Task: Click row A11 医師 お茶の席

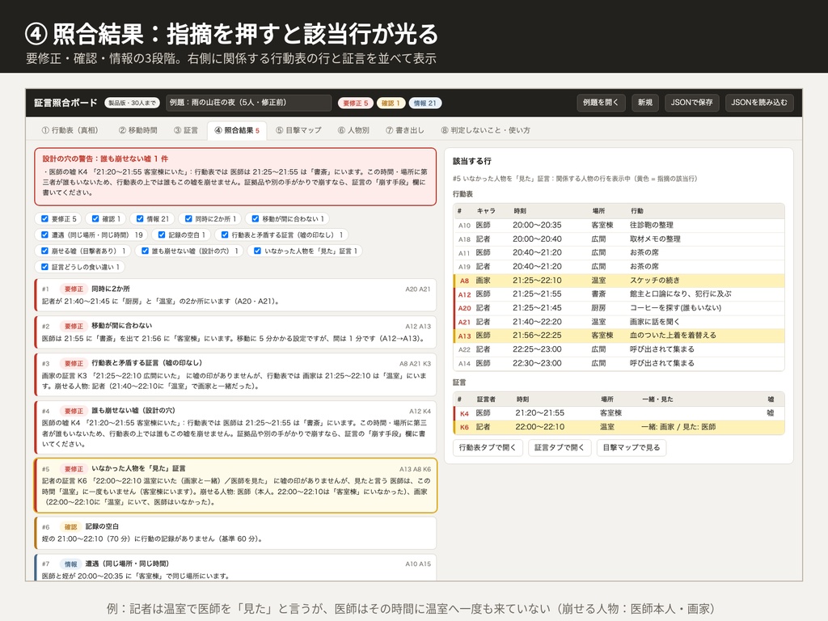Action: pyautogui.click(x=619, y=252)
